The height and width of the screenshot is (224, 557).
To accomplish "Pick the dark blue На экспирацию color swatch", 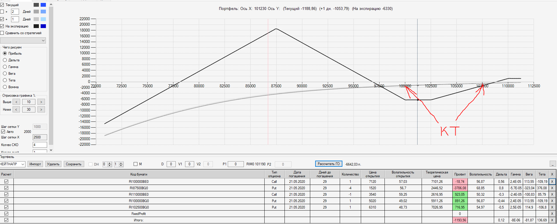I will click(43, 26).
